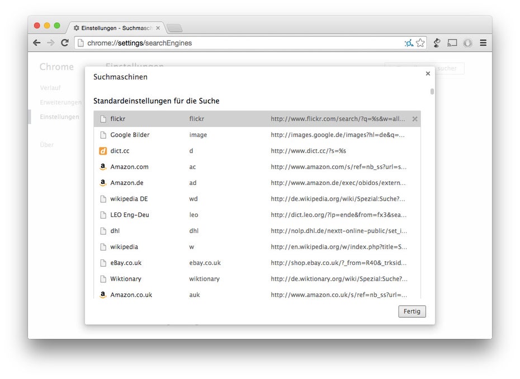Select the LEO Eng-Deu entry name
This screenshot has height=379, width=520.
[130, 215]
